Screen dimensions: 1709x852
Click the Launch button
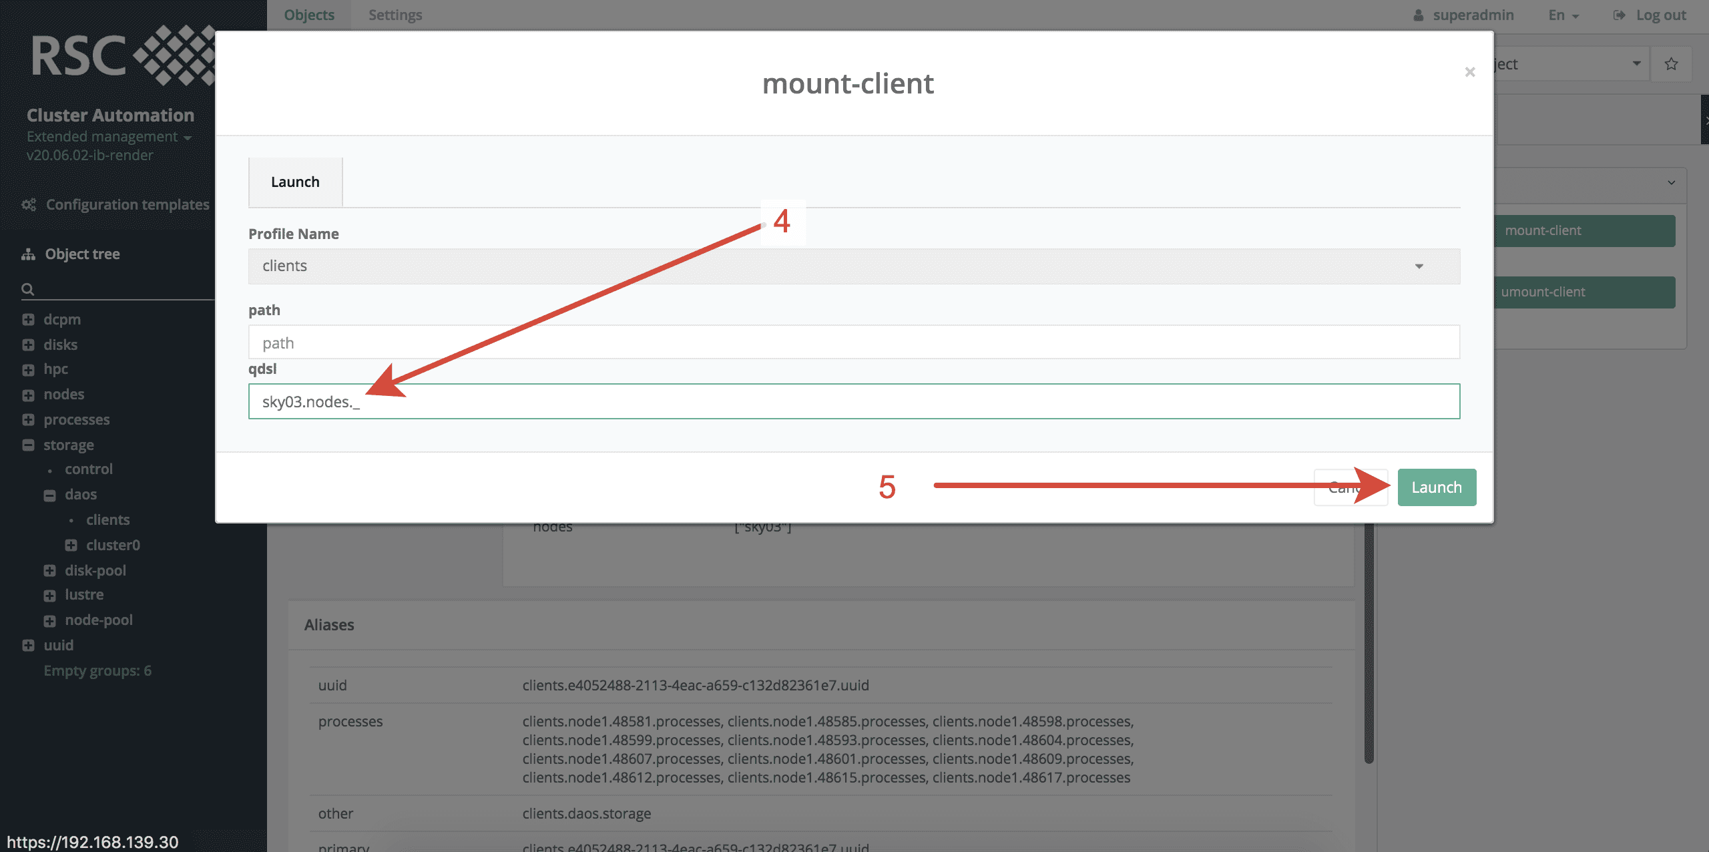(1436, 487)
